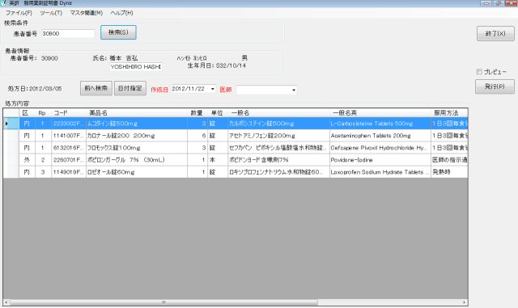This screenshot has width=518, height=308.
Task: Click the Acetaminophen Tablets 200mg cell
Action: (x=380, y=136)
